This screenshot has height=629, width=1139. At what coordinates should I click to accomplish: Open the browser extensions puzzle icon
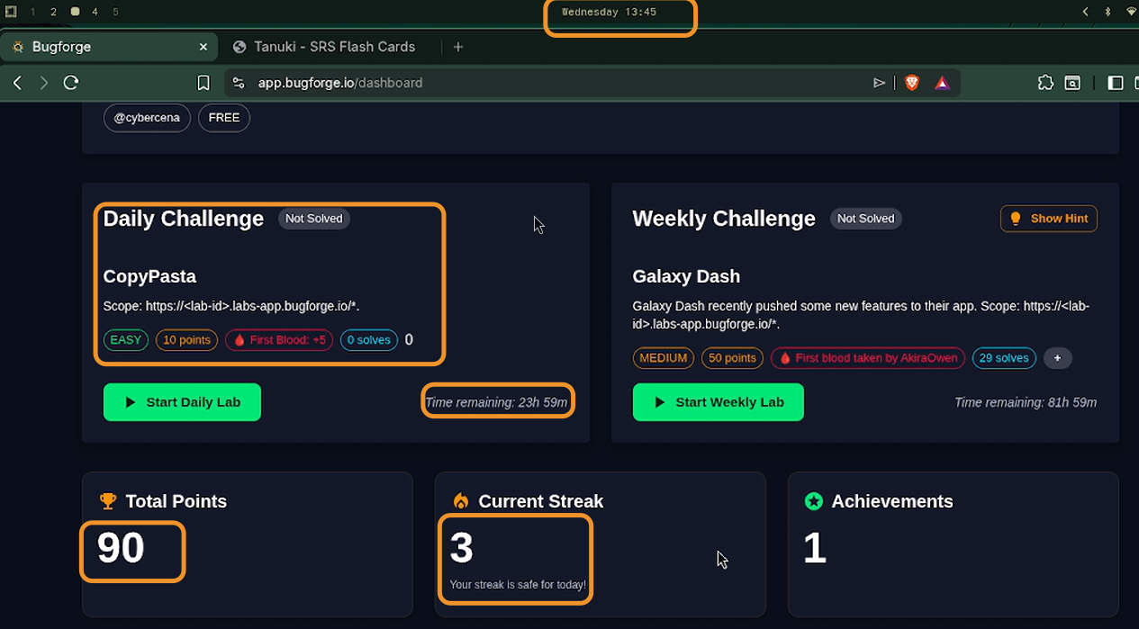tap(1045, 83)
